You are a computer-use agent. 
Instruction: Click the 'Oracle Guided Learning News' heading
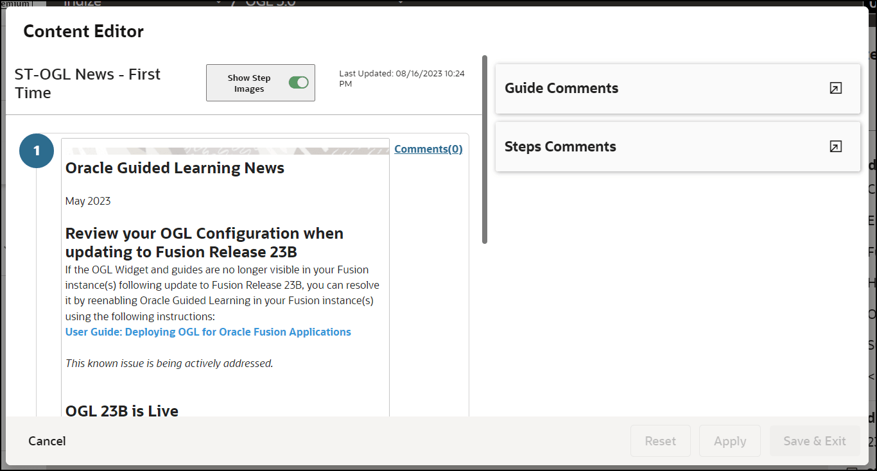point(175,168)
